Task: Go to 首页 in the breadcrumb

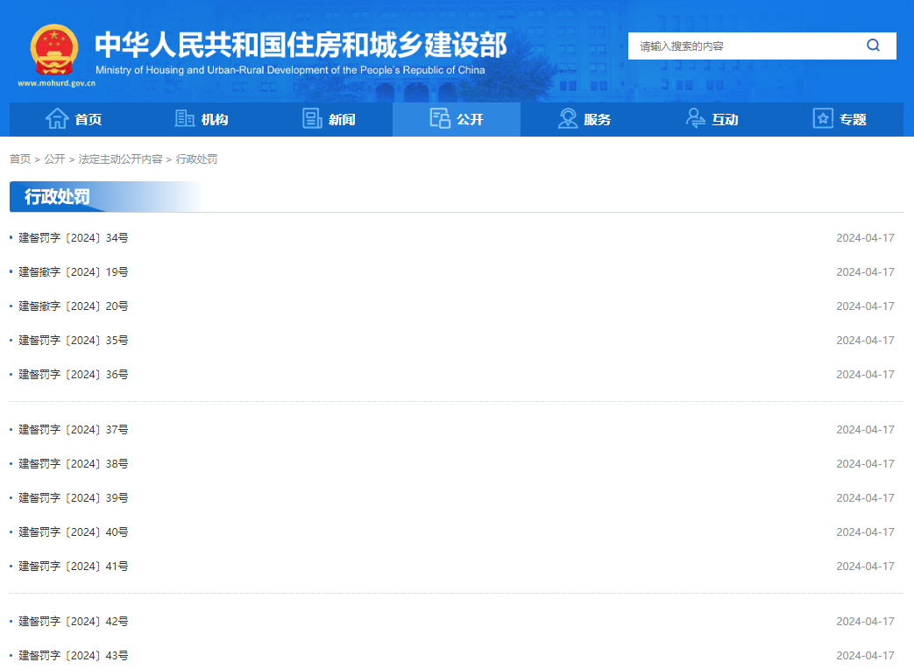Action: tap(20, 159)
